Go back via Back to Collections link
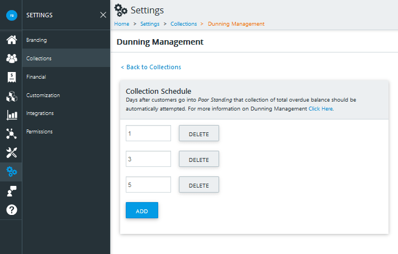398x254 pixels. [x=151, y=67]
